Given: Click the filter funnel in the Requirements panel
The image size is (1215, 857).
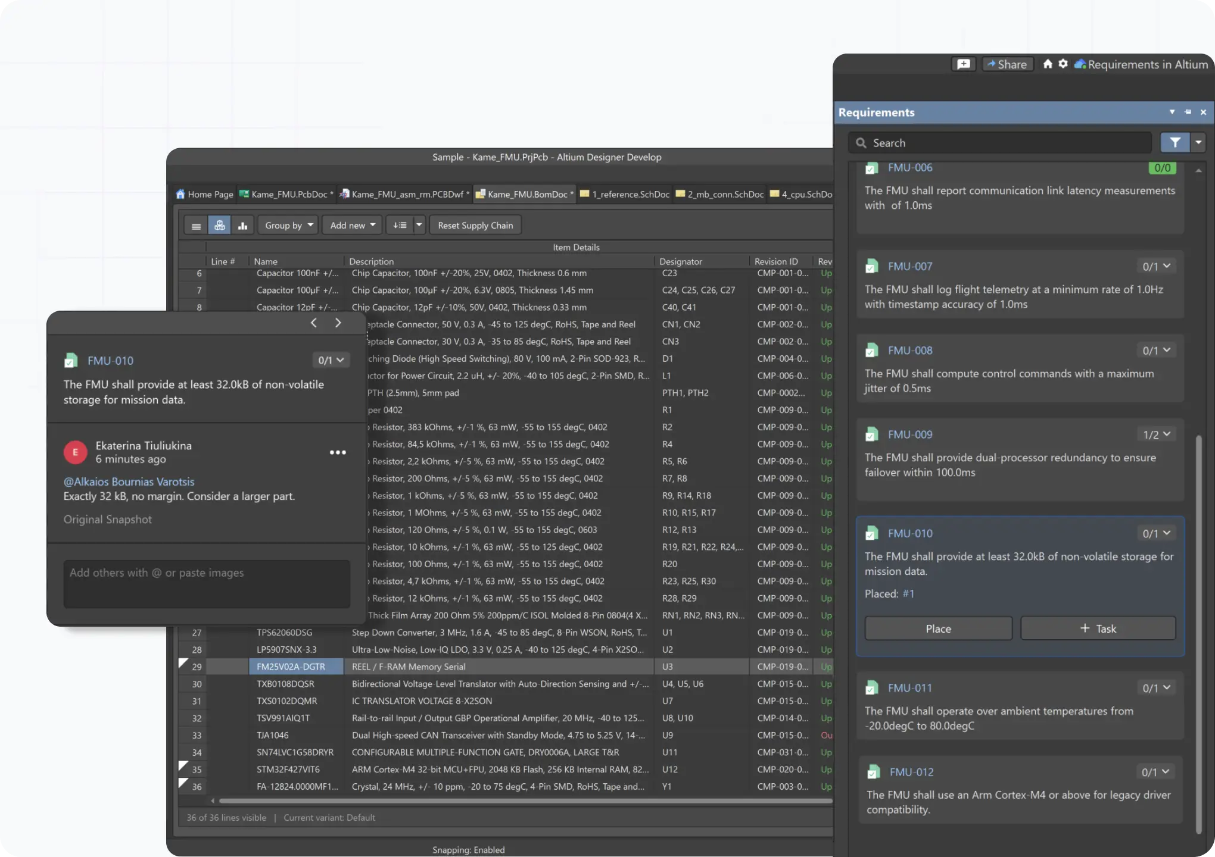Looking at the screenshot, I should tap(1174, 143).
